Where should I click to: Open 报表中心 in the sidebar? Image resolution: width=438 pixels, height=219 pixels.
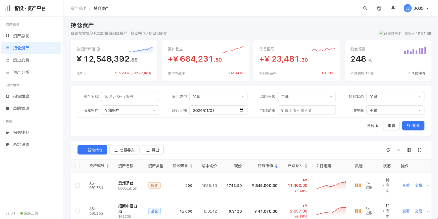31,133
